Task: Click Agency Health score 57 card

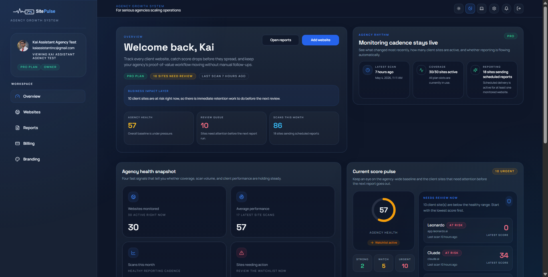Action: (159, 128)
